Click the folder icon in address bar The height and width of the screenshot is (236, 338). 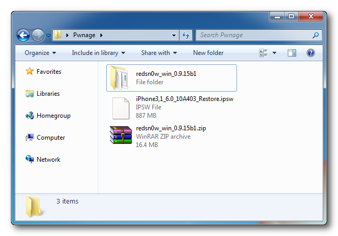pos(58,35)
